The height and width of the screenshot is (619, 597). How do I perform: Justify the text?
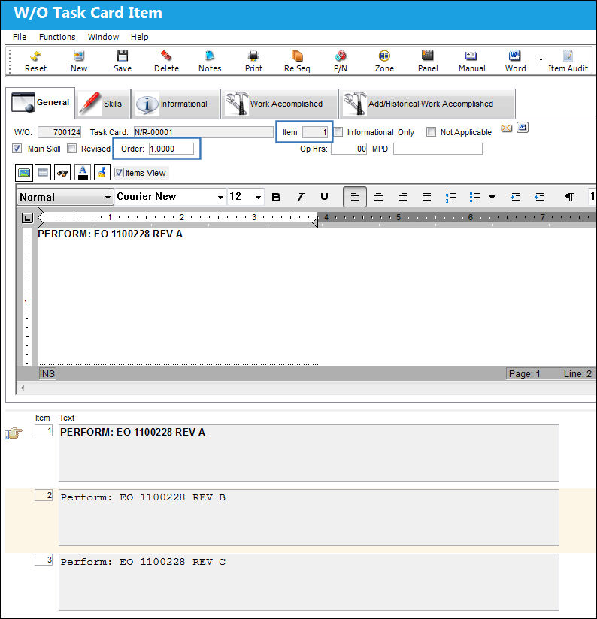[427, 197]
